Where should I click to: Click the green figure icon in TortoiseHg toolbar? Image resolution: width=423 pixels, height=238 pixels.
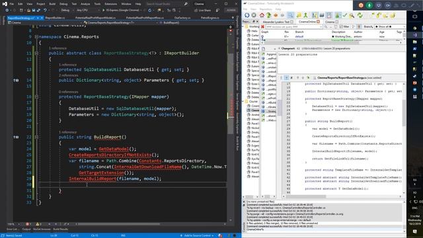pos(305,15)
